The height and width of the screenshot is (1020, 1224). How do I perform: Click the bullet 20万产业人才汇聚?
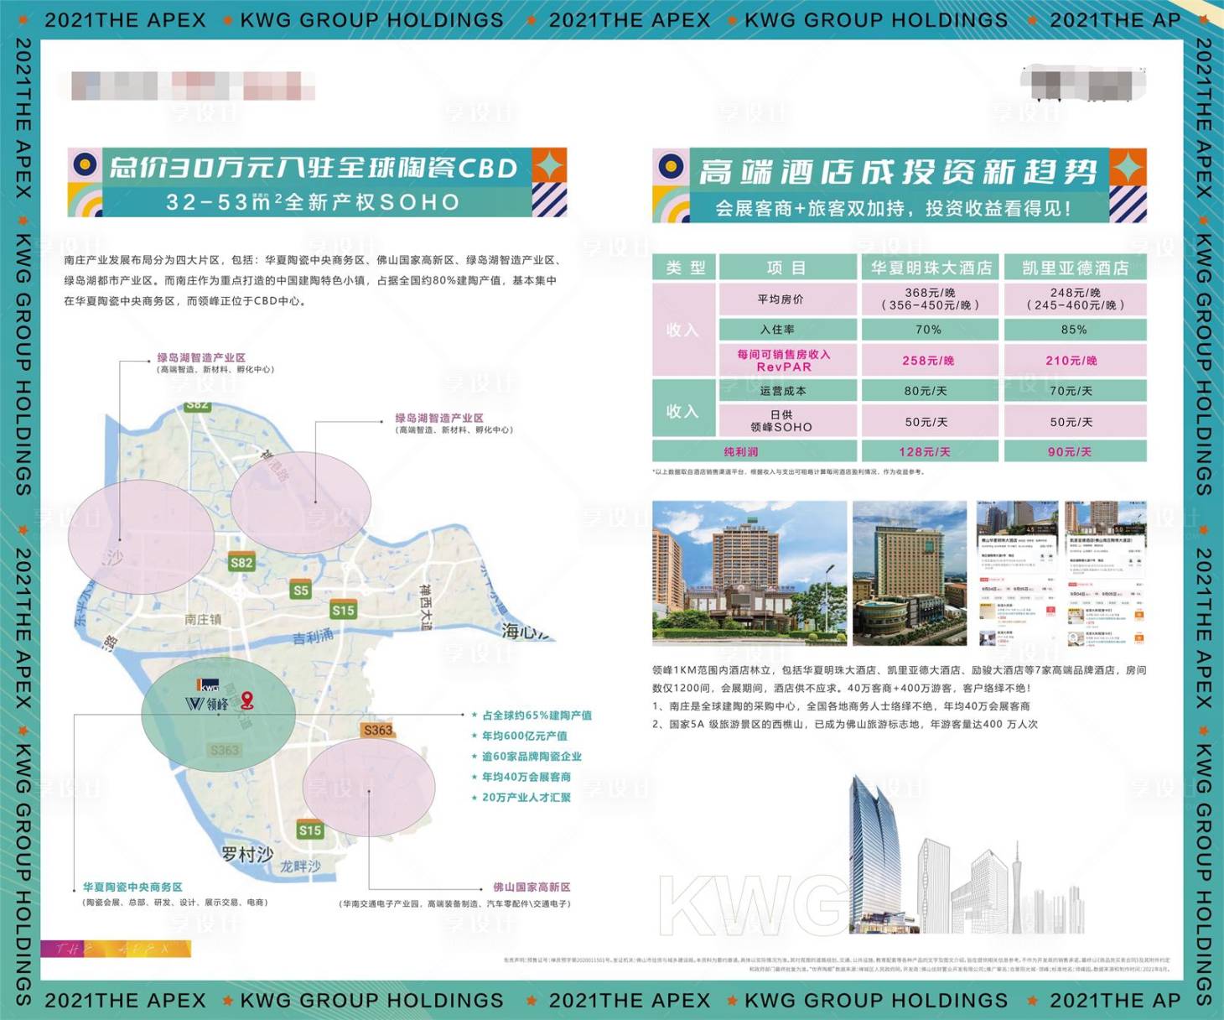pos(521,798)
